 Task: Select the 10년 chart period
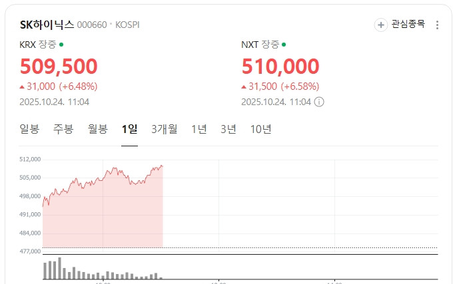260,129
